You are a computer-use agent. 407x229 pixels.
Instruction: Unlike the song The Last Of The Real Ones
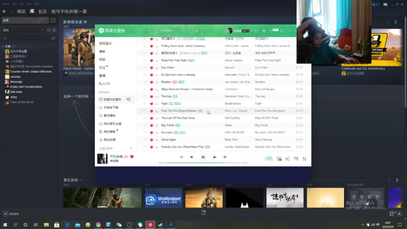tap(151, 118)
